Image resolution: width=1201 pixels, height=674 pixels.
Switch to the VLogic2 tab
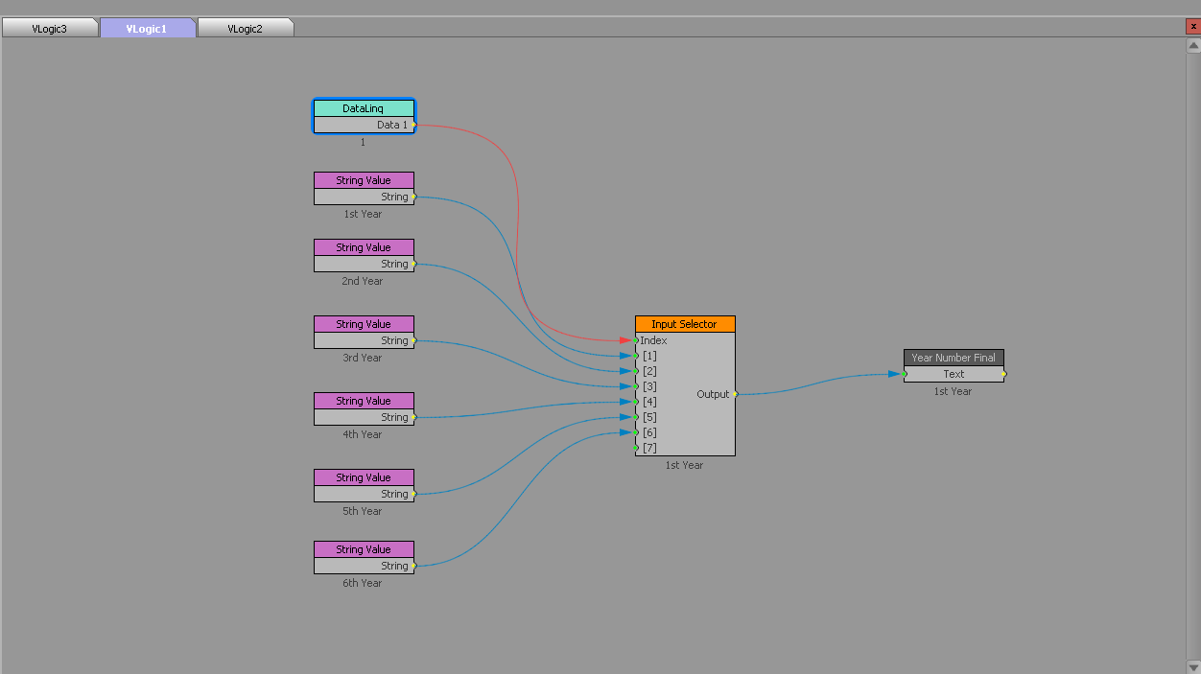point(246,28)
